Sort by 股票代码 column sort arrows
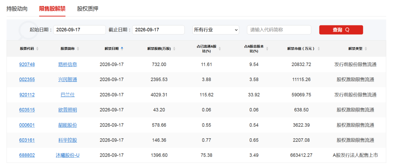Screen dimensions: 393x166 [x=37, y=49]
